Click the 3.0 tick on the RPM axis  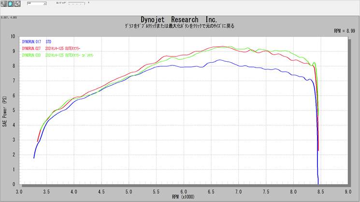click(x=19, y=191)
